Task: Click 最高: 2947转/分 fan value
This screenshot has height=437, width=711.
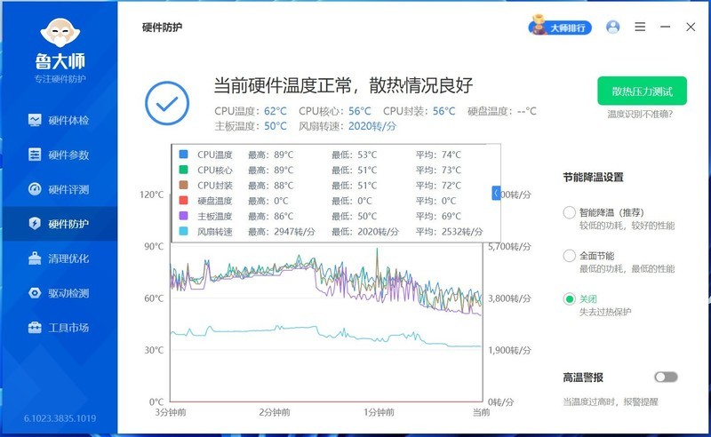Action: point(281,232)
